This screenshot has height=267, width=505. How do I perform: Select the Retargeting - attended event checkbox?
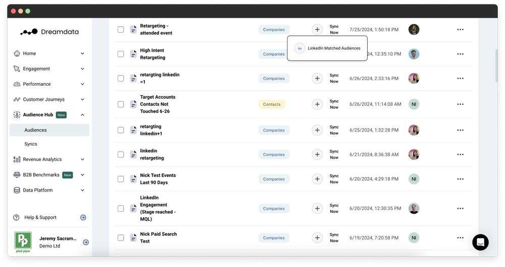point(121,30)
